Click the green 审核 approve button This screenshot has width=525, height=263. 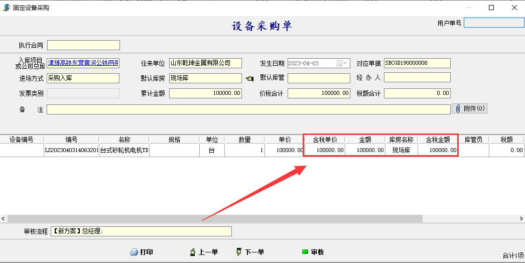click(313, 252)
